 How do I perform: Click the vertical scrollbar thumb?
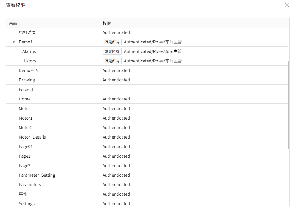[x=288, y=104]
